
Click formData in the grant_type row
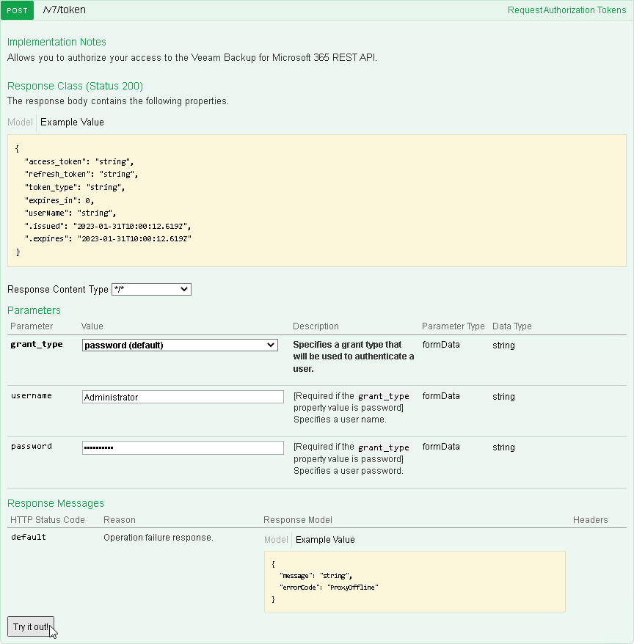click(441, 345)
